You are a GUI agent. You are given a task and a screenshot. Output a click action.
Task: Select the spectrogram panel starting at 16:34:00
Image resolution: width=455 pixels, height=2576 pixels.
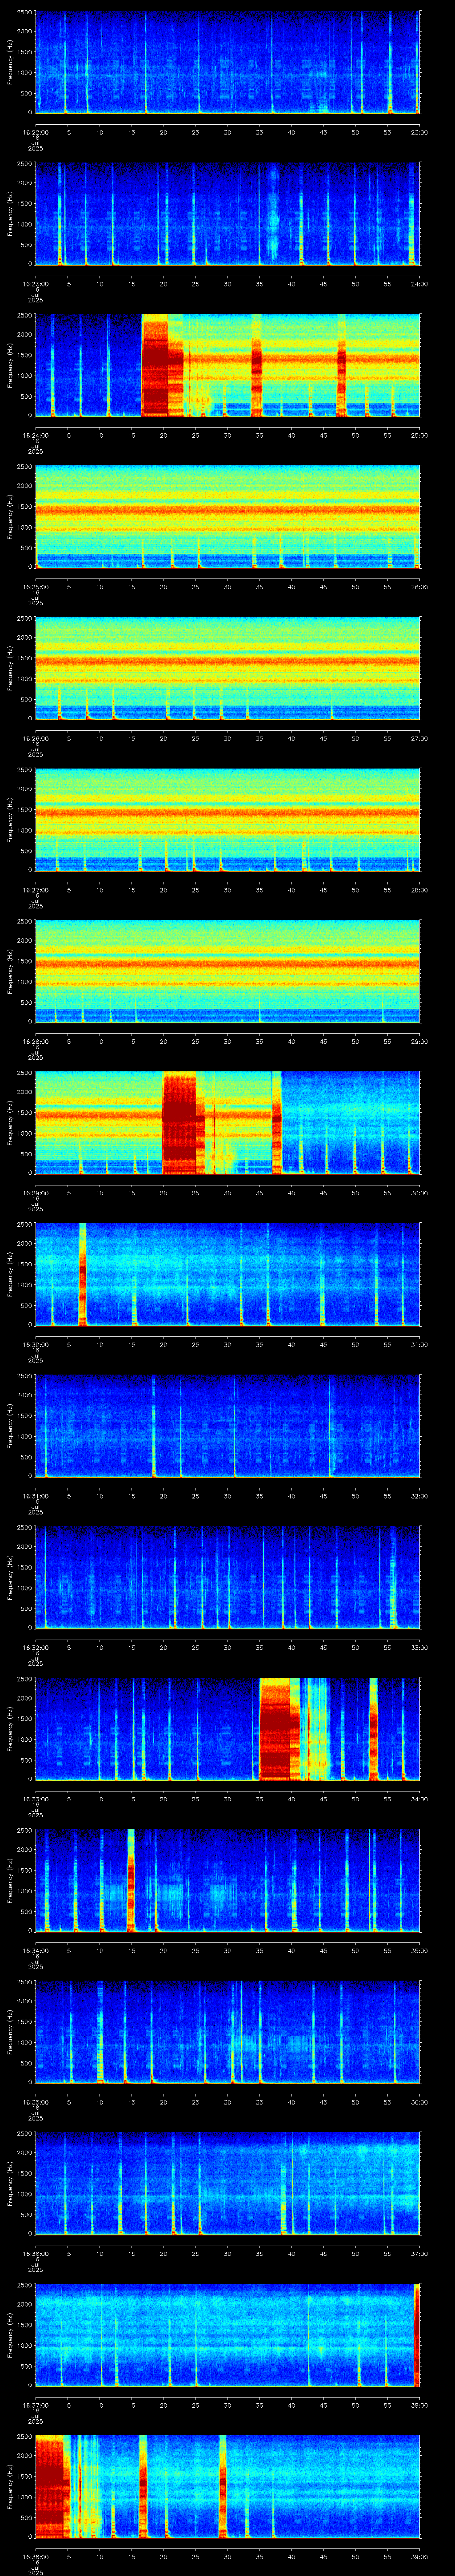click(227, 1880)
